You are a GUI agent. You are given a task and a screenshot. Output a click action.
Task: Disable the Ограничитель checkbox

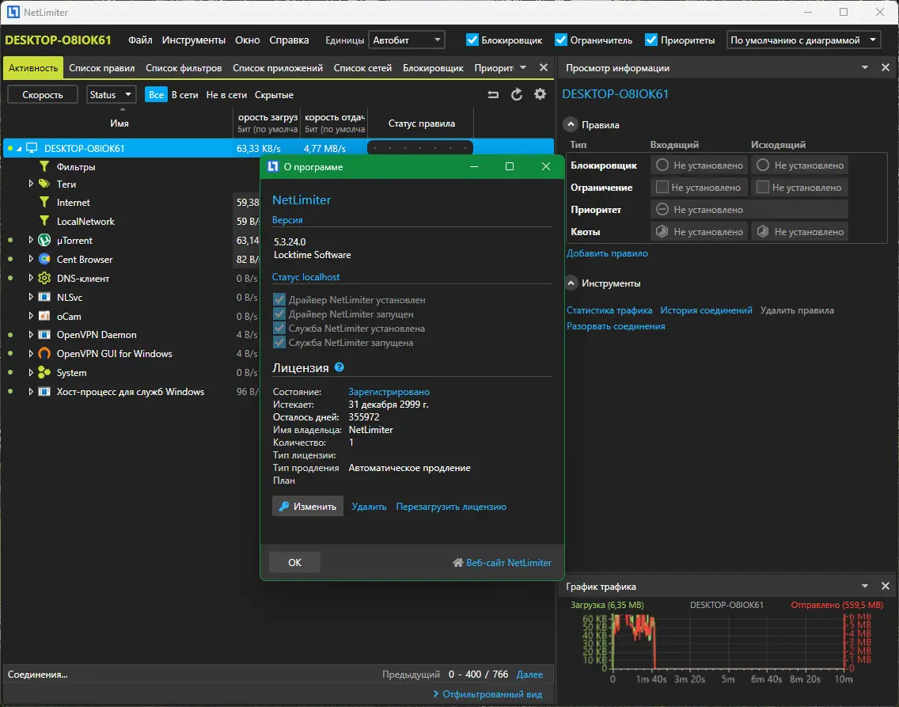click(x=561, y=40)
